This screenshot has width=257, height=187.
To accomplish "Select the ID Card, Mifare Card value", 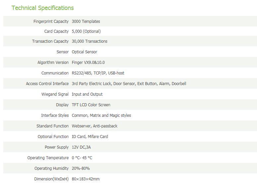I will (x=90, y=137).
